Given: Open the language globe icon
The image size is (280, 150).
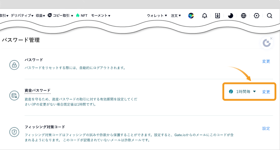Looking at the screenshot, I should [x=244, y=16].
